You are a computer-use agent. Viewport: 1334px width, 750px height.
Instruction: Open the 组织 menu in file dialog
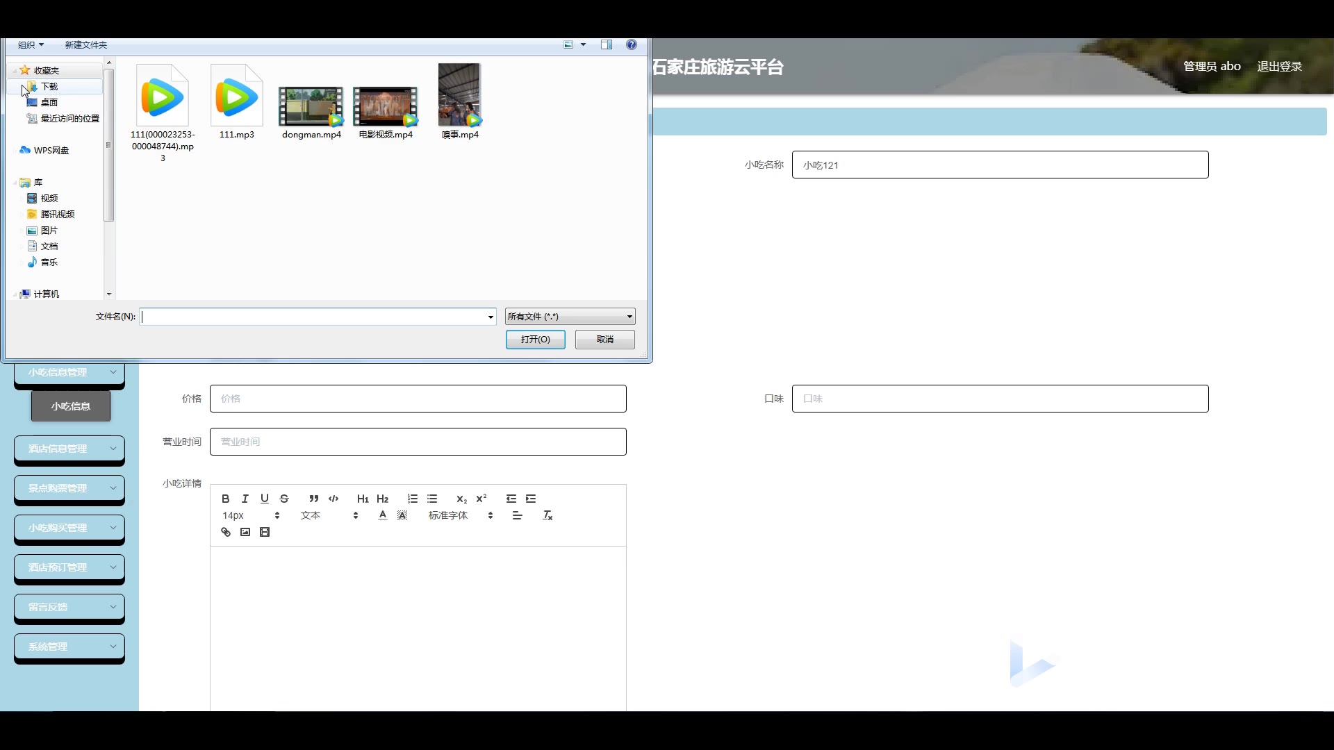coord(31,44)
